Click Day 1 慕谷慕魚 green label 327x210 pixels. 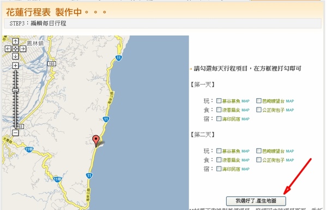[x=231, y=101]
